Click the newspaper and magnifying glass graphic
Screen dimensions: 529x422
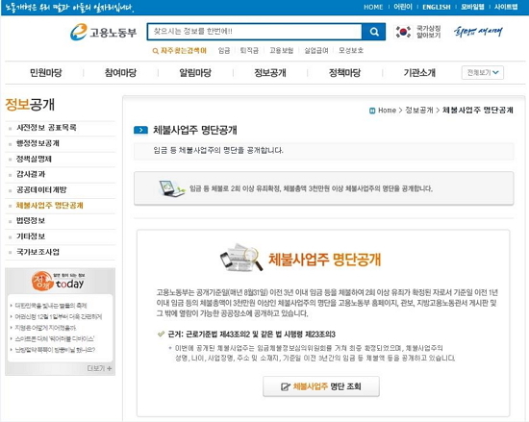tap(241, 258)
